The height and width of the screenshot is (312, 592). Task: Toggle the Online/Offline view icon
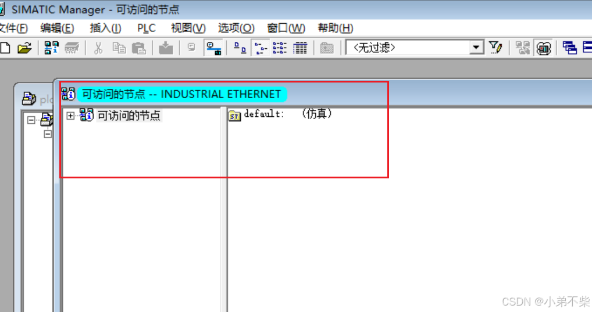point(214,48)
